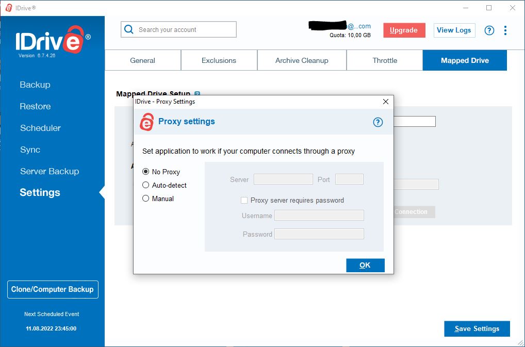Click the Quota: 10,00 GB text
Image resolution: width=525 pixels, height=347 pixels.
tap(350, 35)
